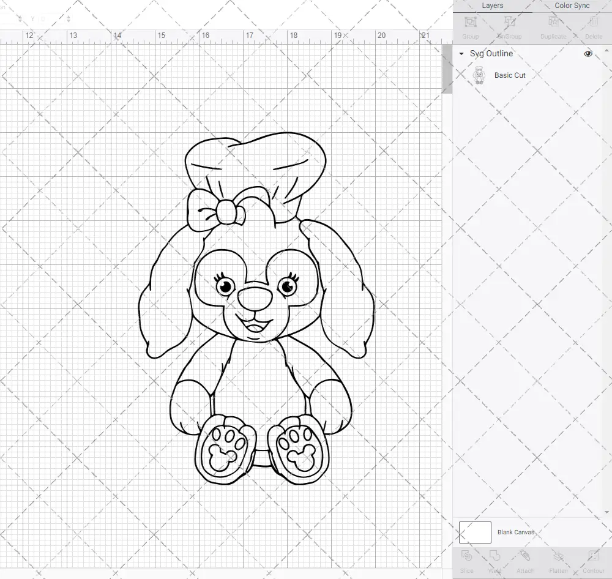
Task: Click the Flatten tool icon
Action: tap(558, 556)
